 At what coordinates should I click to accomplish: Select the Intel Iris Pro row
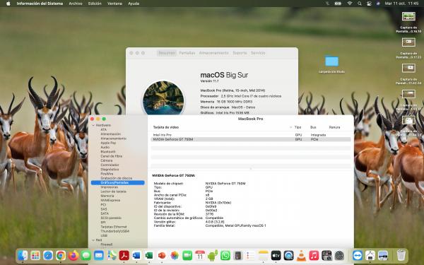pyautogui.click(x=251, y=135)
